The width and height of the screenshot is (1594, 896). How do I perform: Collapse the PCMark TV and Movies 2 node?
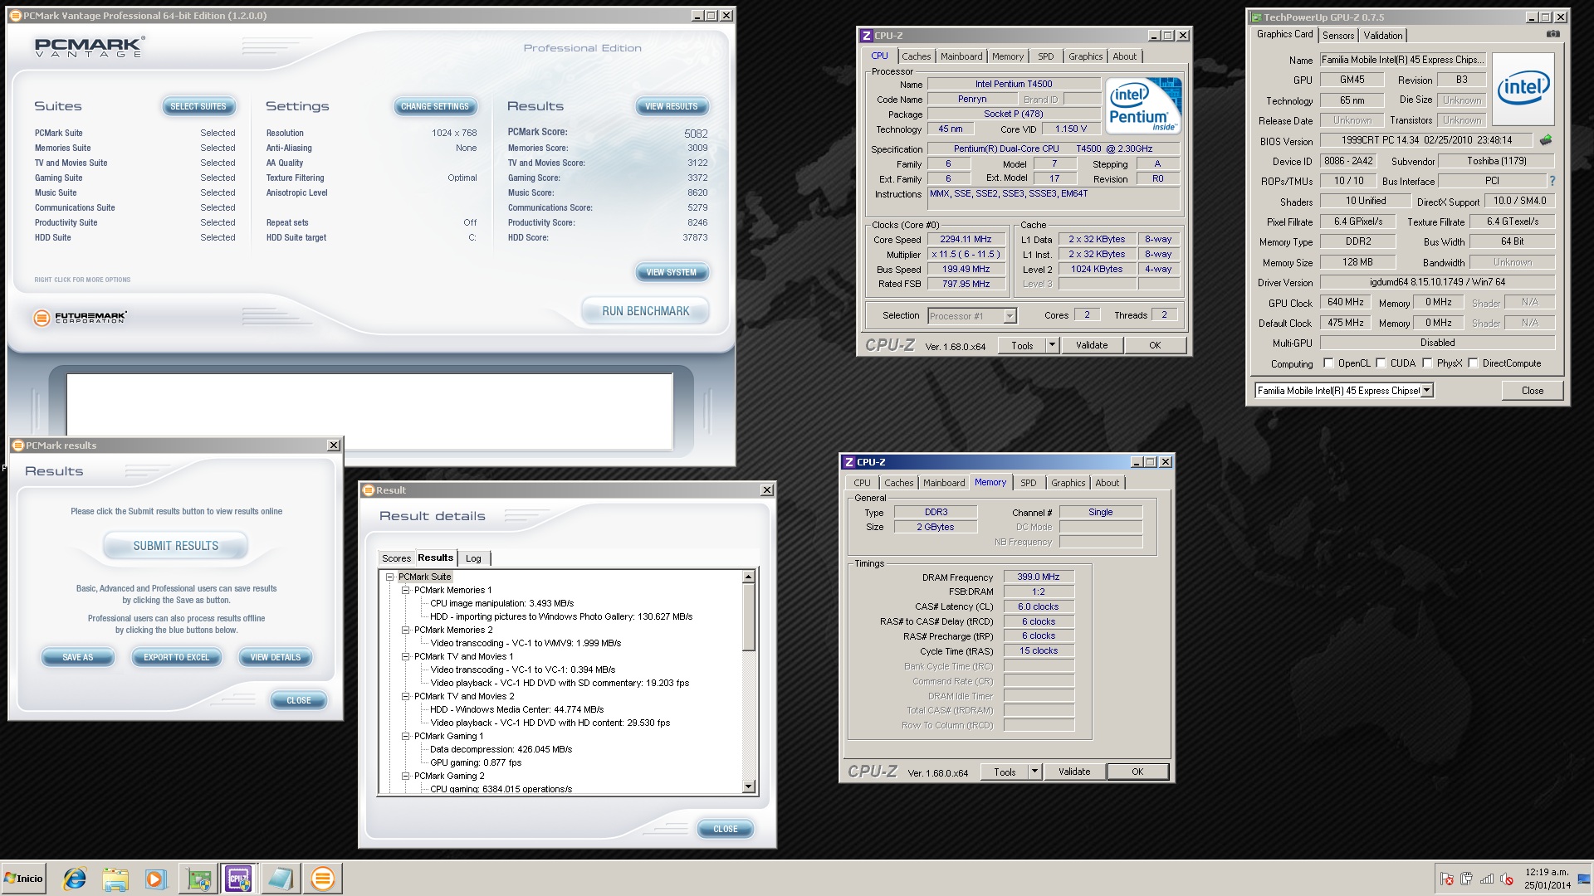[406, 697]
